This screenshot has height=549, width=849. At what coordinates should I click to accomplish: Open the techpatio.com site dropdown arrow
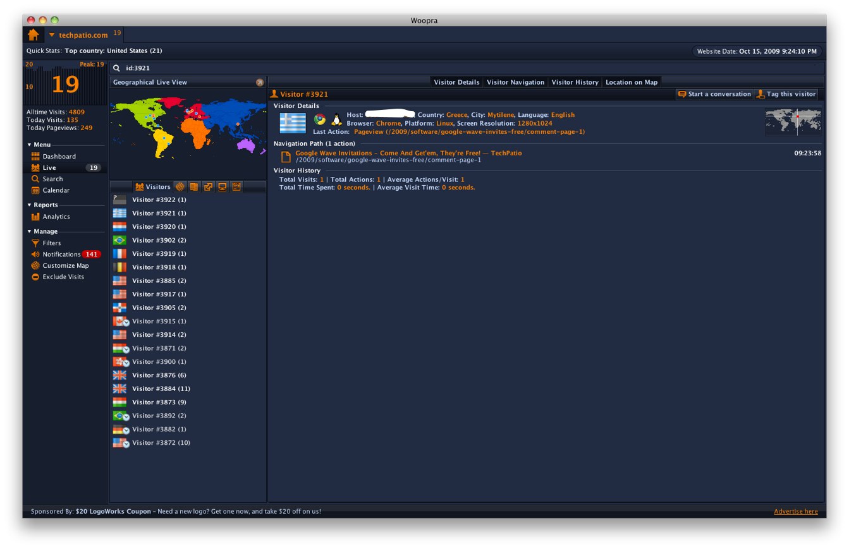(52, 35)
